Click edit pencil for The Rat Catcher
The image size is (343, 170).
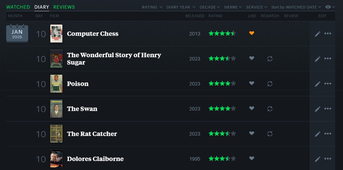click(x=317, y=134)
